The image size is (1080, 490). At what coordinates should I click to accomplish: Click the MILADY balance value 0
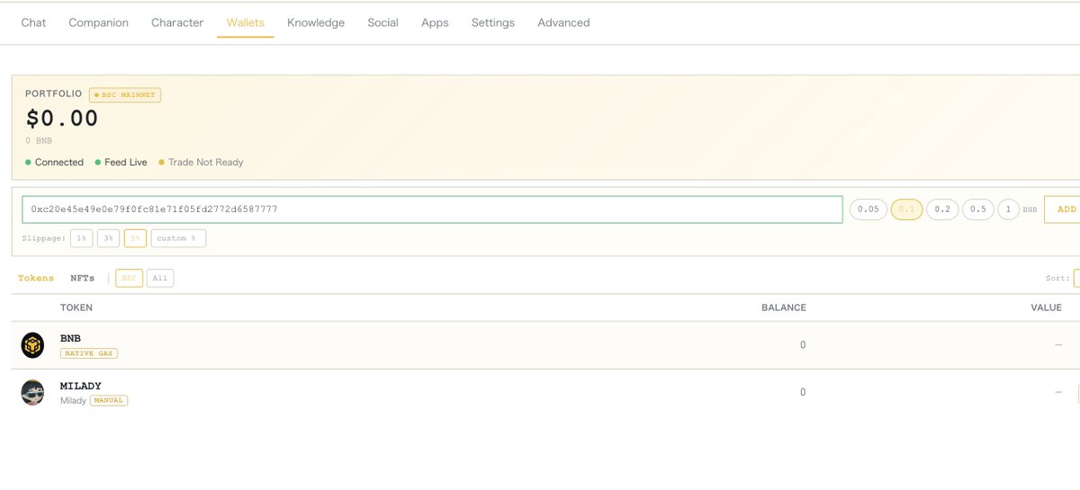803,393
